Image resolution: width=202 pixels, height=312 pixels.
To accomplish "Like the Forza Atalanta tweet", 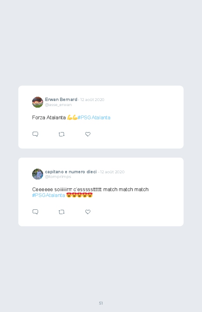I will 88,134.
